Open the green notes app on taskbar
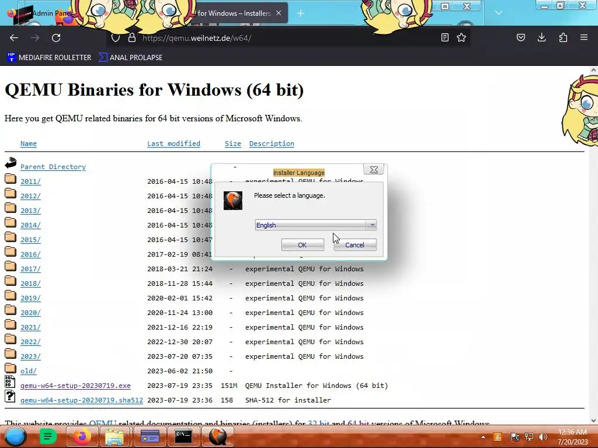Viewport: 598px width, 448px height. pos(48,436)
